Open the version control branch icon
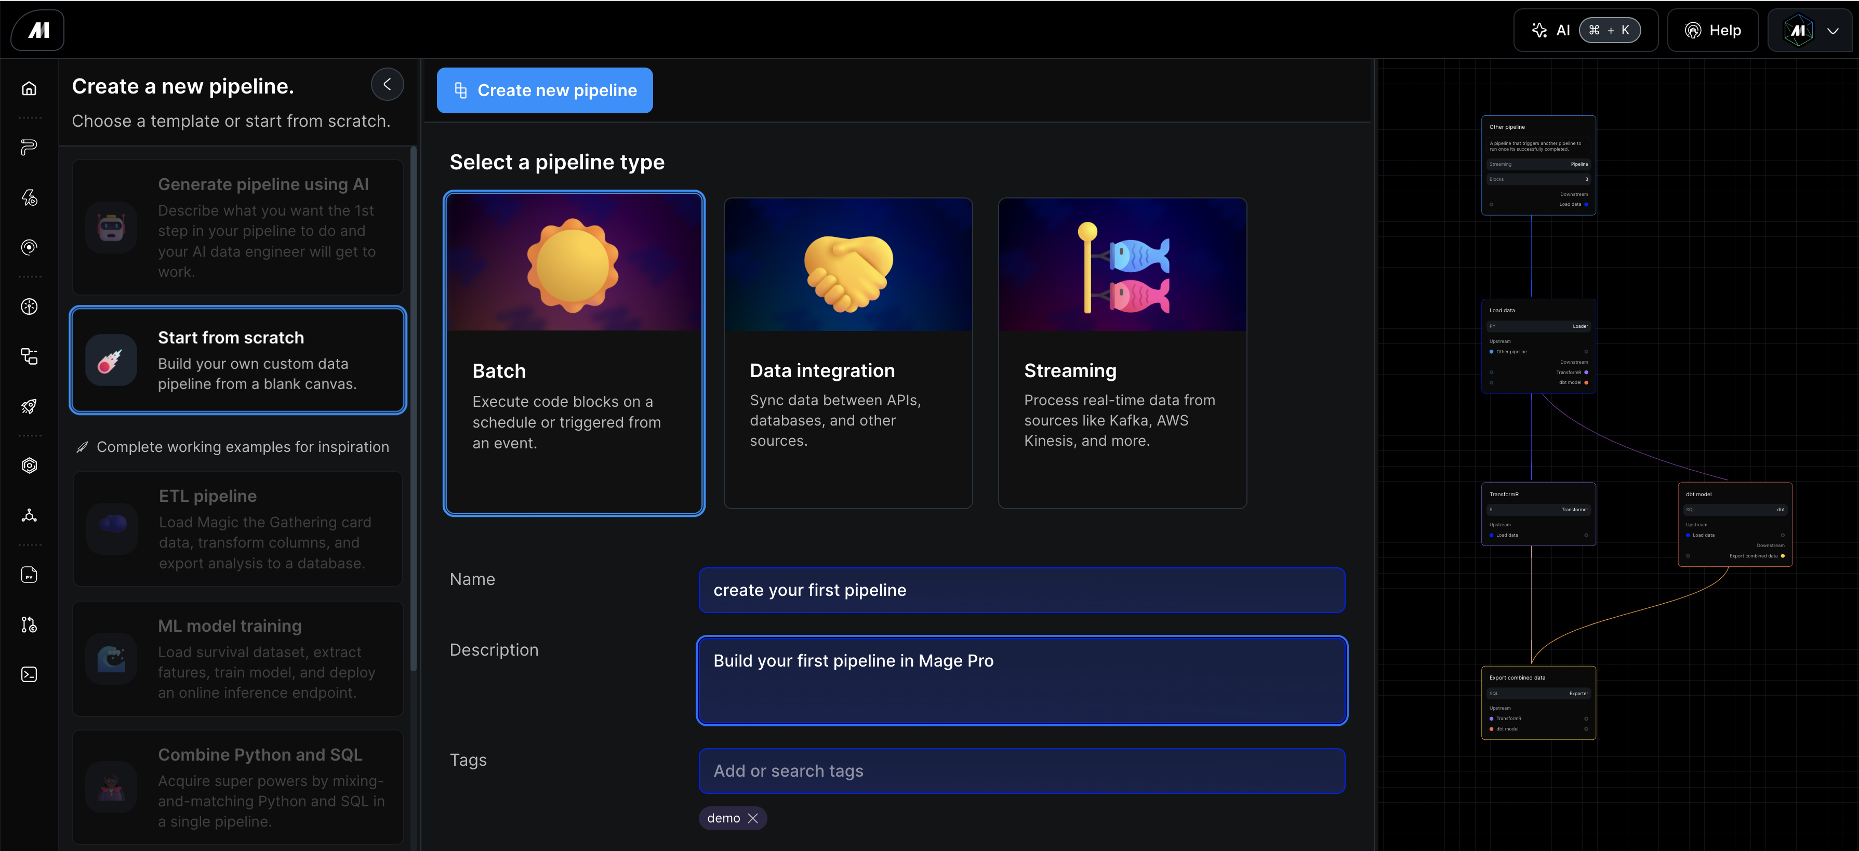 [29, 624]
